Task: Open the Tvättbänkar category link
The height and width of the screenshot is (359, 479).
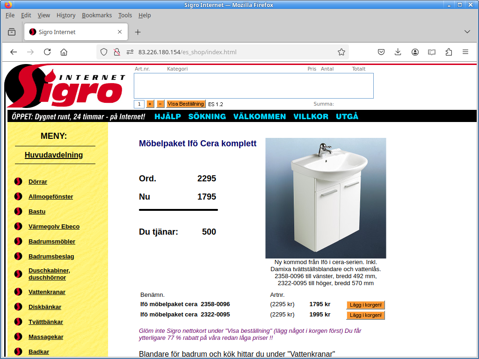Action: click(x=46, y=322)
